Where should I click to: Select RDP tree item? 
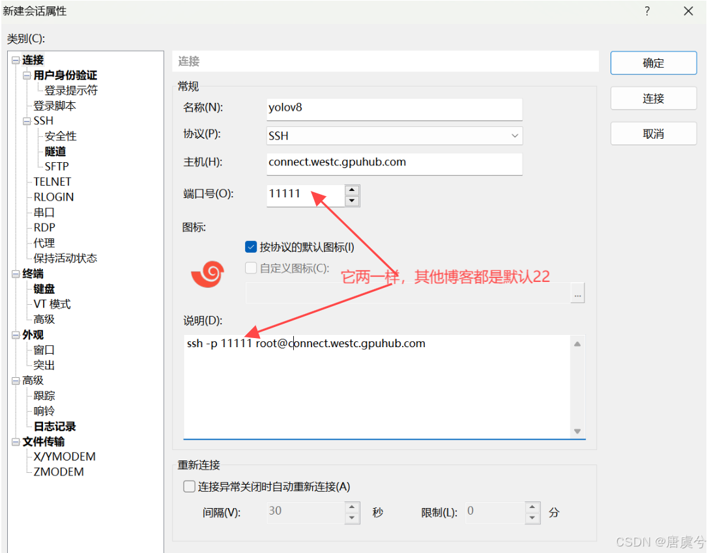44,228
